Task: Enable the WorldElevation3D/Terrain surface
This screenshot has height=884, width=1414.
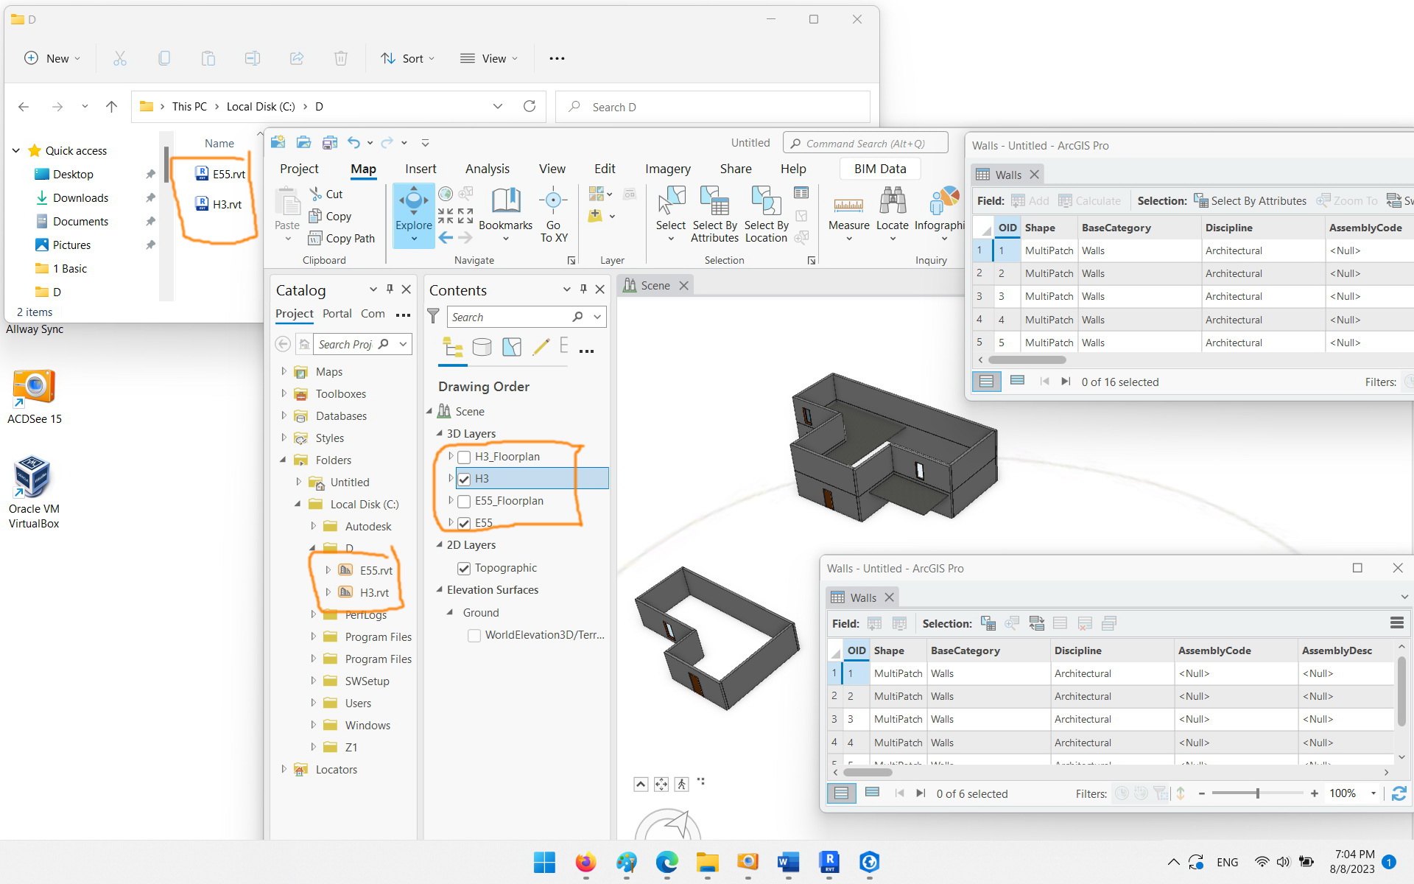Action: point(474,635)
